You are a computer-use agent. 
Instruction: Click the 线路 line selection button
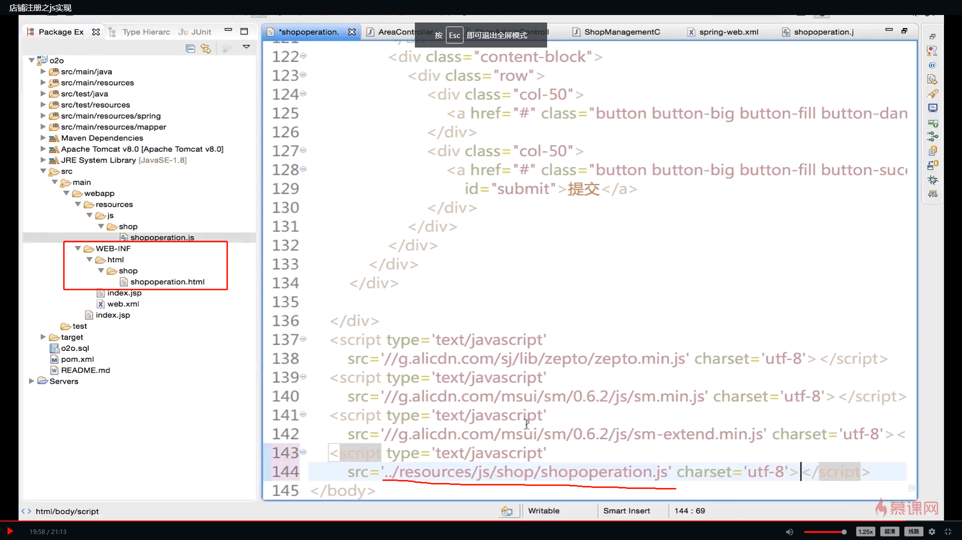[914, 531]
